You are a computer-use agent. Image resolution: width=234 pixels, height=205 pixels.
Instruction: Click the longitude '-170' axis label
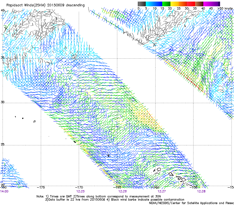pos(79,187)
